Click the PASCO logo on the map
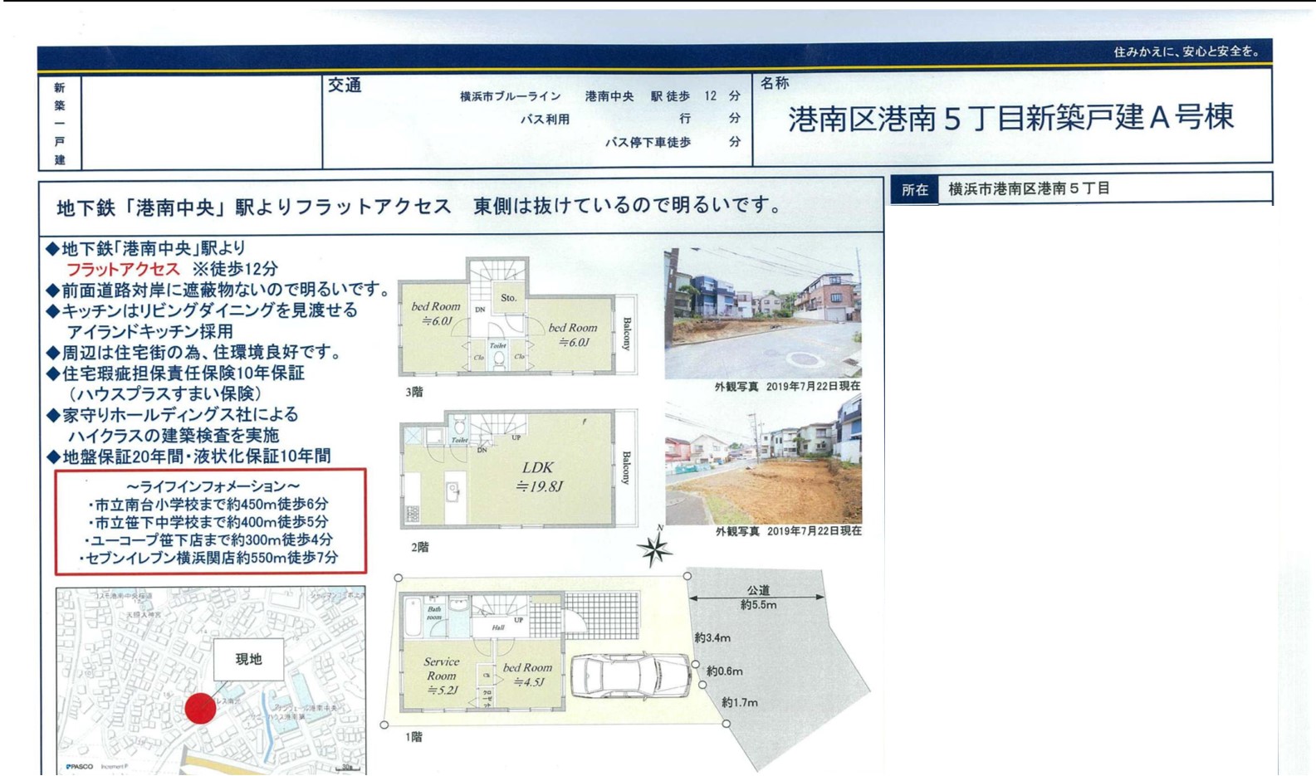Image resolution: width=1316 pixels, height=776 pixels. [80, 766]
